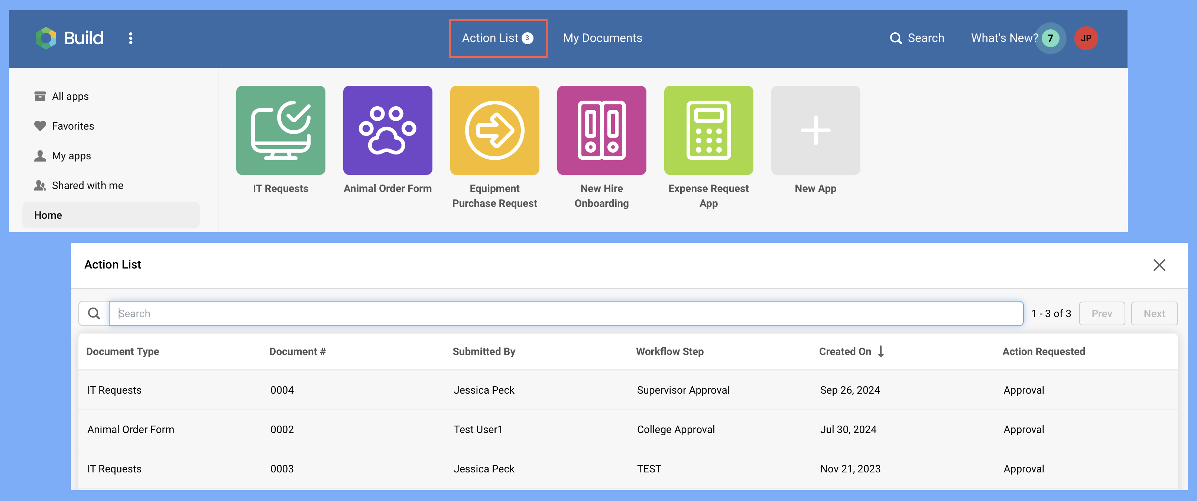The image size is (1197, 501).
Task: Click the Next pagination button
Action: pyautogui.click(x=1154, y=313)
